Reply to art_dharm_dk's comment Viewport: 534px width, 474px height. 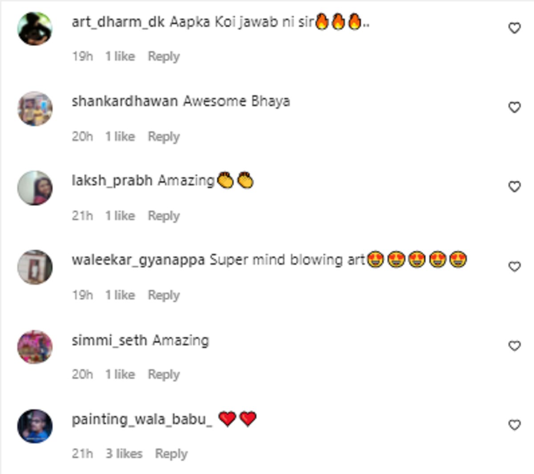[164, 57]
